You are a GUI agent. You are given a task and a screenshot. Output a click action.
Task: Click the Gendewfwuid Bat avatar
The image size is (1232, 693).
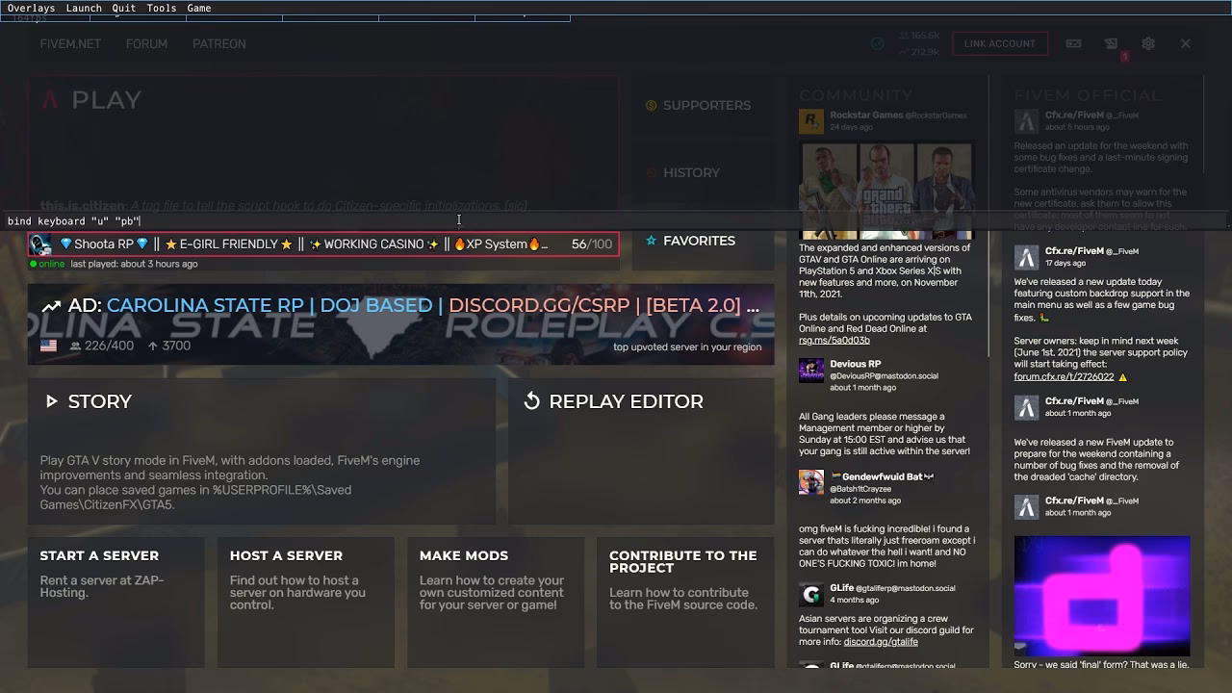pyautogui.click(x=810, y=481)
